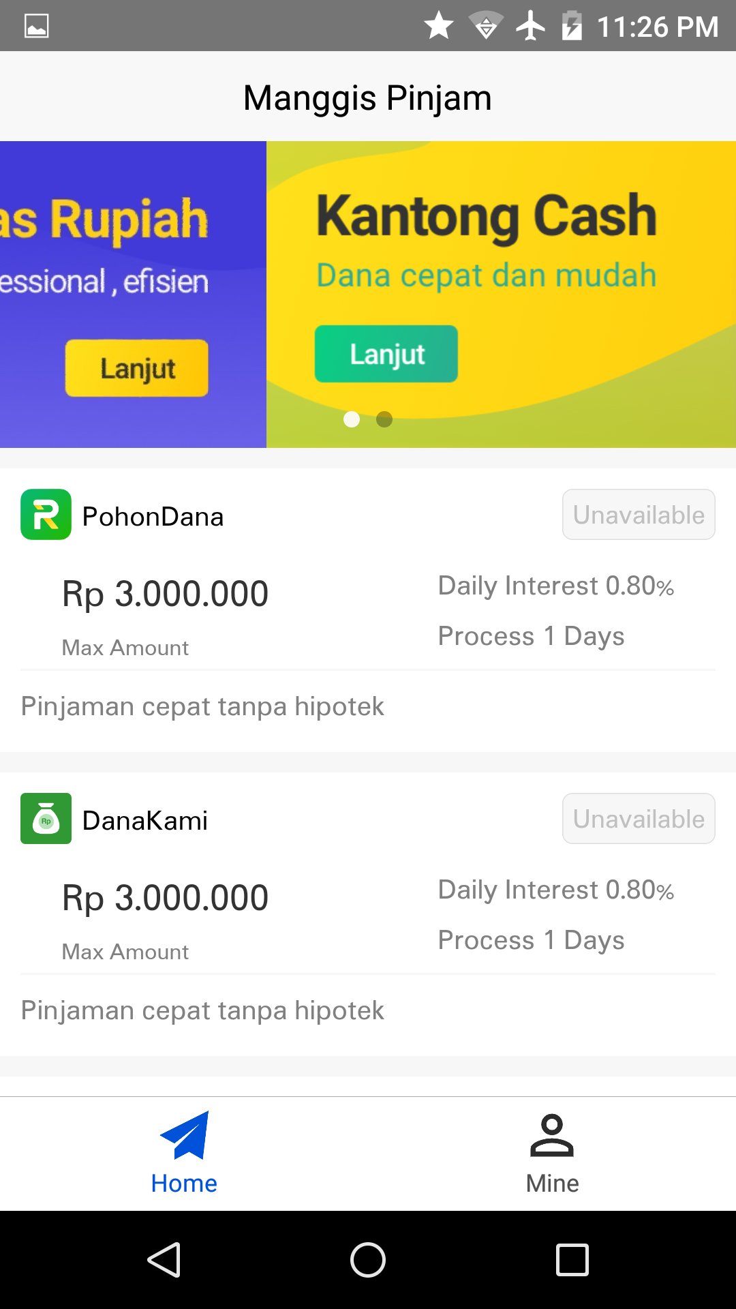Tap the star icon in status bar

click(x=438, y=26)
